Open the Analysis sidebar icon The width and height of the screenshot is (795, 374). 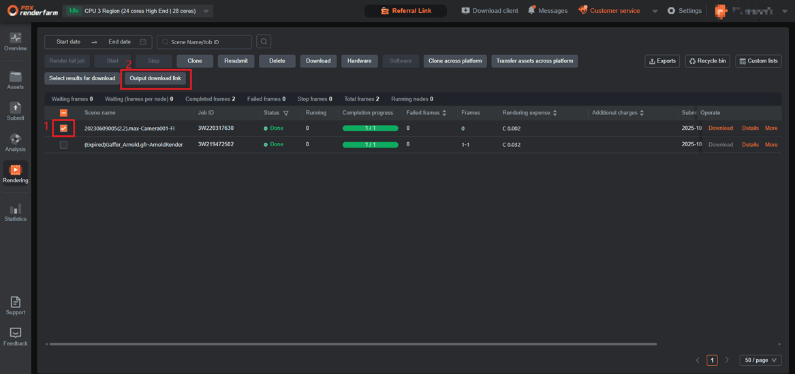pyautogui.click(x=15, y=139)
